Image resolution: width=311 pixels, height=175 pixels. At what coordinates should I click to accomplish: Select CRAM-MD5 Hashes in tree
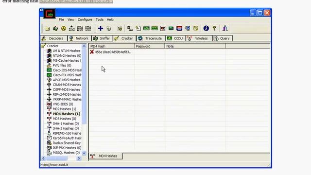(x=67, y=85)
